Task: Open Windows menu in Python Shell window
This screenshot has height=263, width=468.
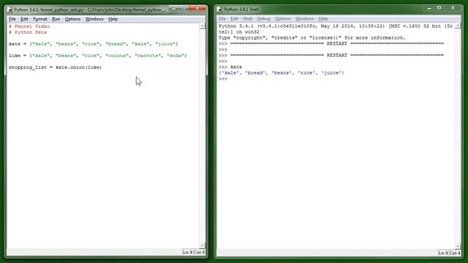Action: (x=304, y=19)
